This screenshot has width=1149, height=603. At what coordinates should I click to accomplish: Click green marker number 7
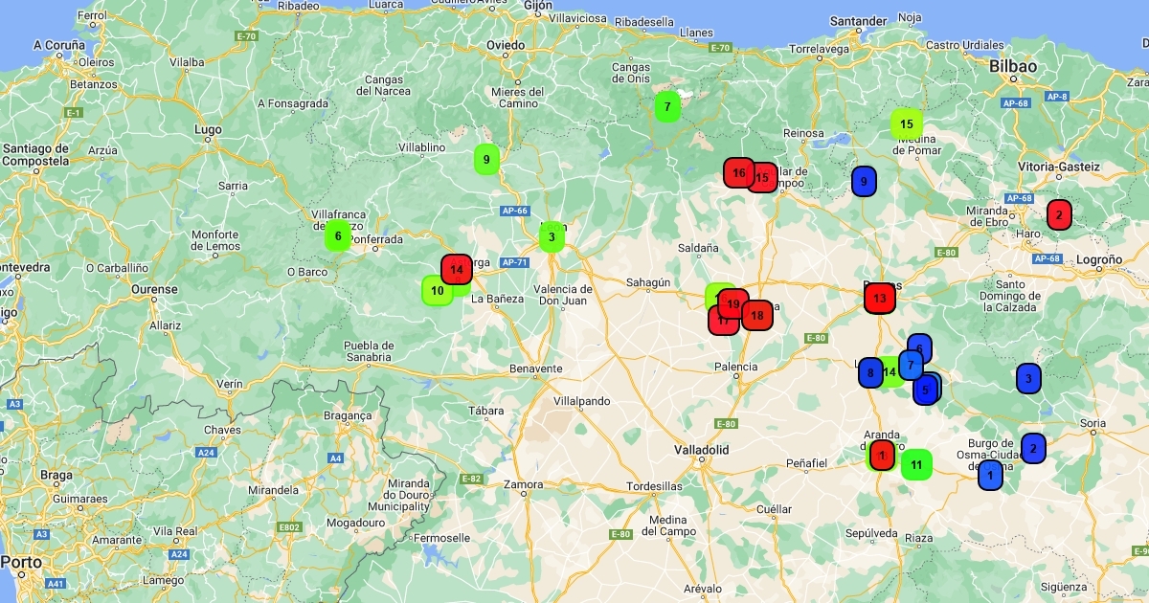point(666,106)
